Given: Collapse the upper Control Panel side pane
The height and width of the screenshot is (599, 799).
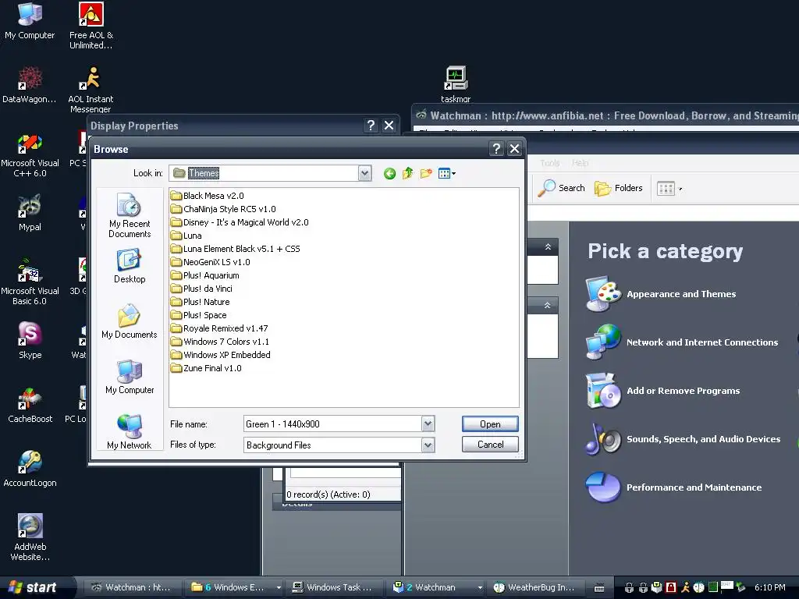Looking at the screenshot, I should tap(548, 247).
